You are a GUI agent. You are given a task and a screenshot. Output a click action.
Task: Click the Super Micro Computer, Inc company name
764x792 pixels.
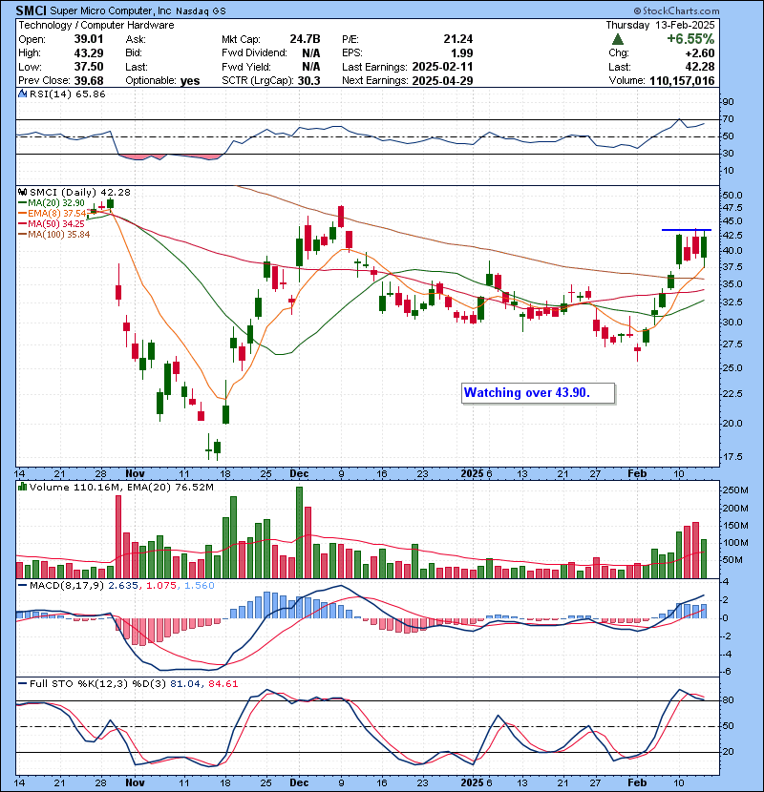(111, 10)
